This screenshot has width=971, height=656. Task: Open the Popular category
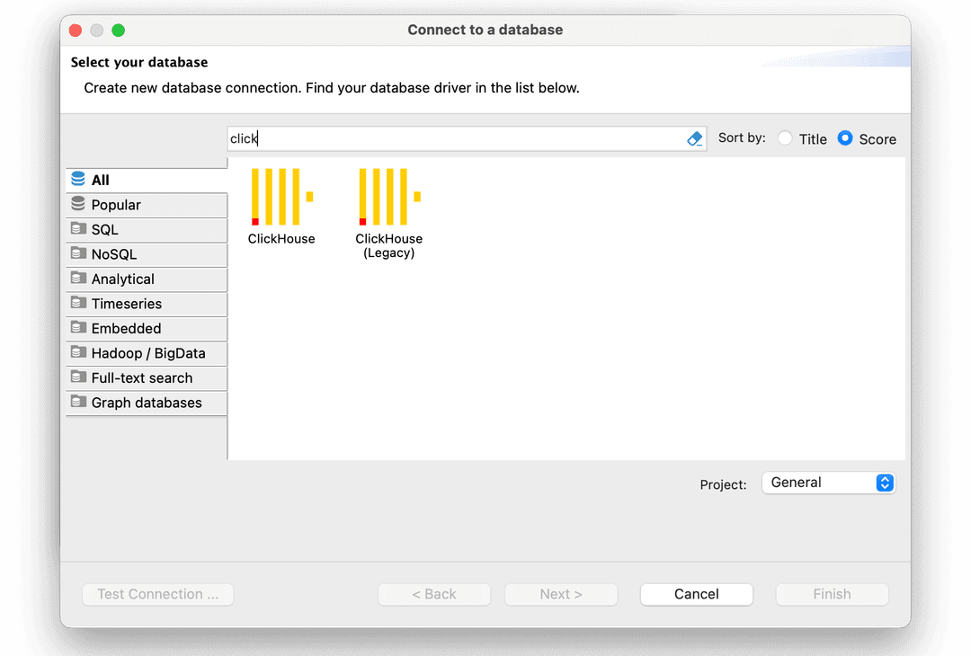[147, 205]
